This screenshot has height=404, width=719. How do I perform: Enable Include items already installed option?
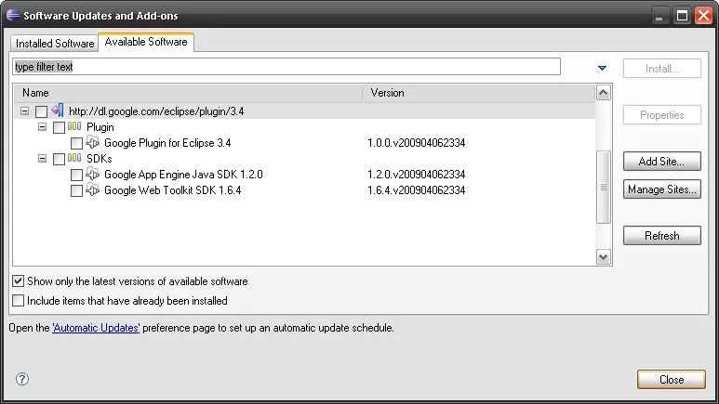[18, 301]
